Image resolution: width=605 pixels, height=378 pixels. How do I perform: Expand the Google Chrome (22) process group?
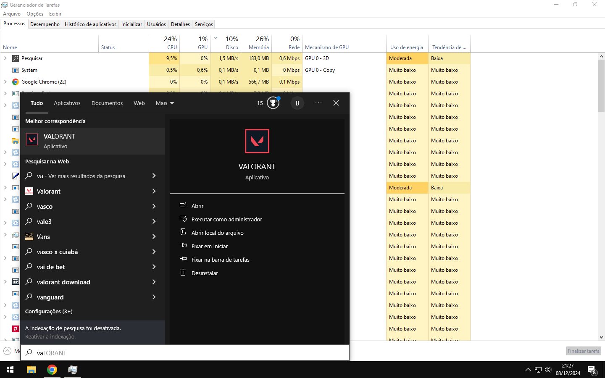(x=5, y=82)
